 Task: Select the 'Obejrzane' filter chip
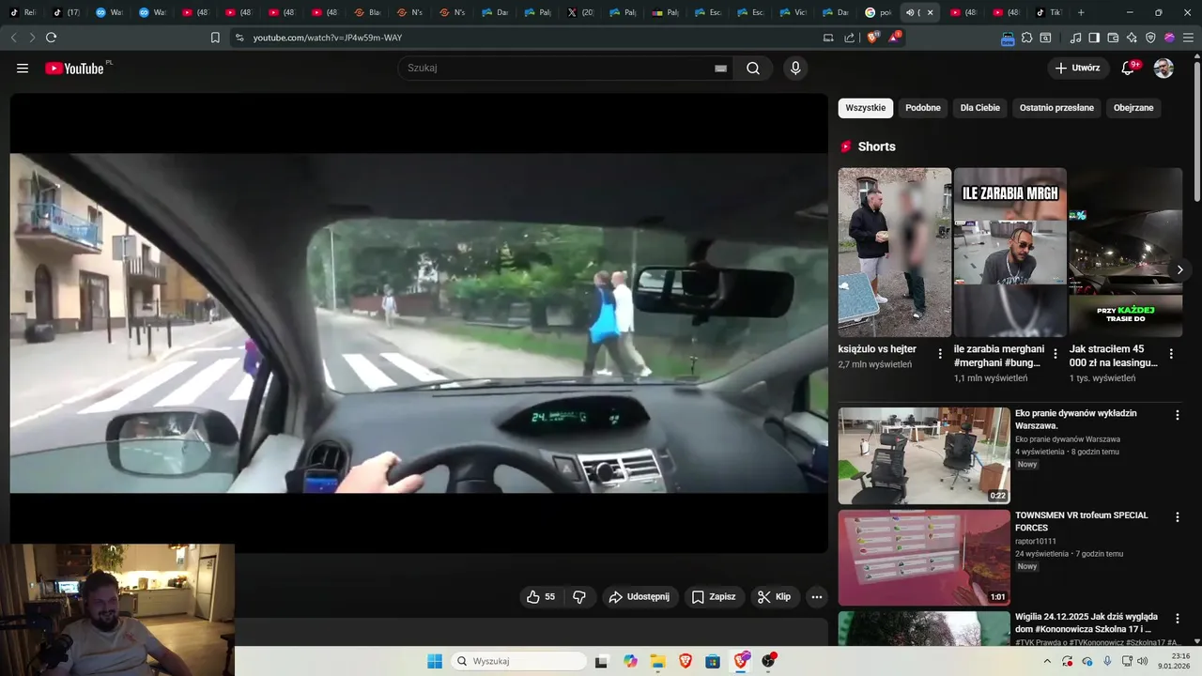coord(1133,108)
